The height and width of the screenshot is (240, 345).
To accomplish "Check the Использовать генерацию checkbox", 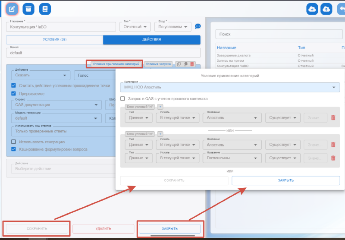I will coord(14,142).
